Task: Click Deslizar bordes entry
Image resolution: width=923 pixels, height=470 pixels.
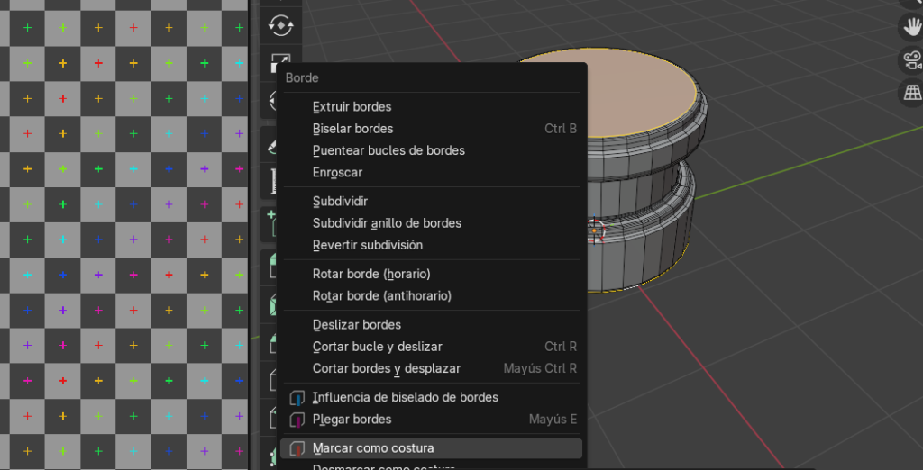Action: click(432, 324)
